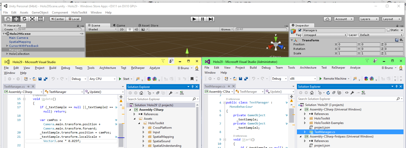The image size is (406, 148).
Task: Toggle the Managers active checkbox in Inspector
Action: point(300,30)
